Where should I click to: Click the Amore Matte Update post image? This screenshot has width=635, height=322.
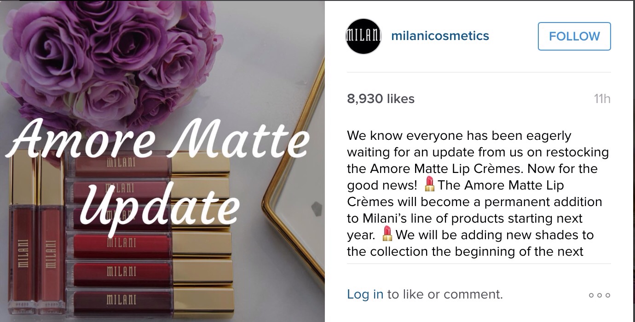tap(162, 161)
